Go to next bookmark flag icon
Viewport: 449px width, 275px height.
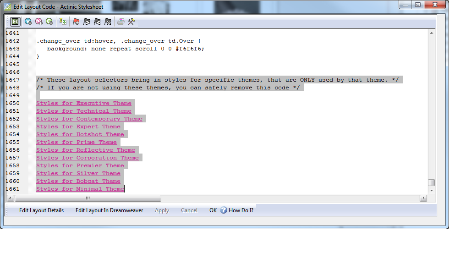click(87, 22)
